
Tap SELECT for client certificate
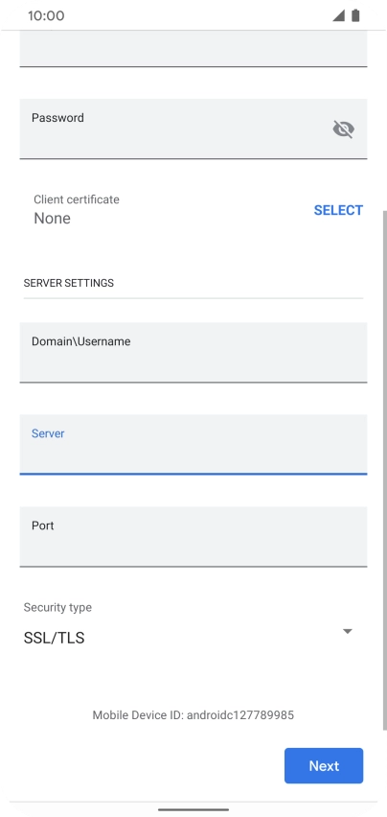coord(338,210)
